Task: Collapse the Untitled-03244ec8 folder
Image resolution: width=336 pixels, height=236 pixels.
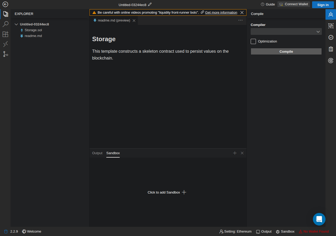Action: [x=17, y=24]
